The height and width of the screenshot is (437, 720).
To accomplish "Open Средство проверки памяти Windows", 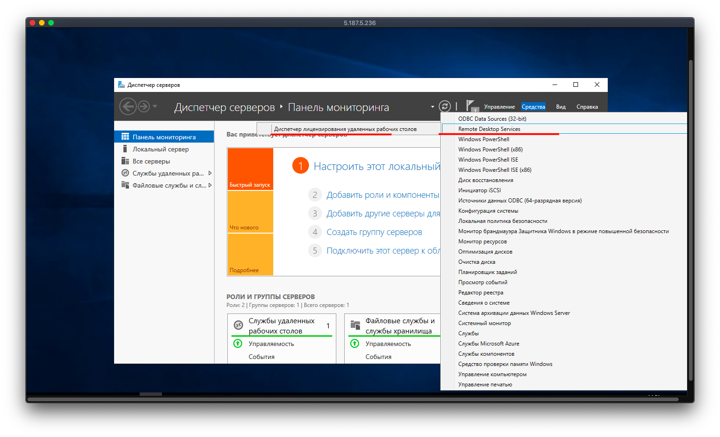I will click(x=564, y=364).
